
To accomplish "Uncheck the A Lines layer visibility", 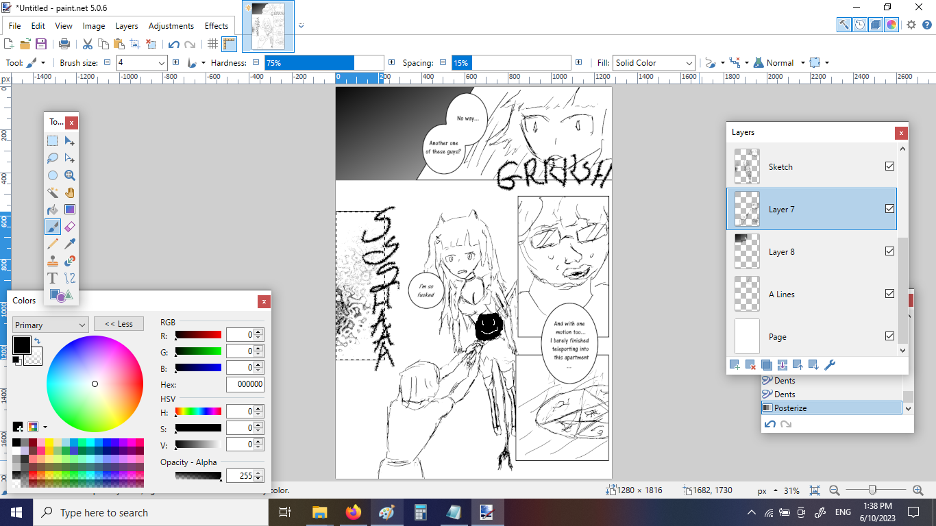I will [889, 294].
